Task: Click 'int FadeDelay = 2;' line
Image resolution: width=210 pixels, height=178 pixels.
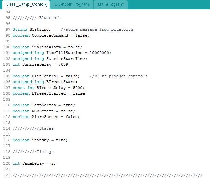Action: click(x=34, y=164)
